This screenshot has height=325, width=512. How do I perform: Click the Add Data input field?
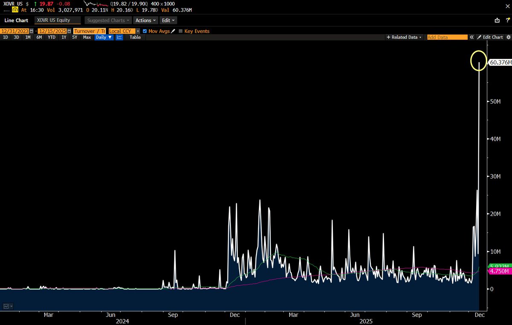[x=447, y=37]
